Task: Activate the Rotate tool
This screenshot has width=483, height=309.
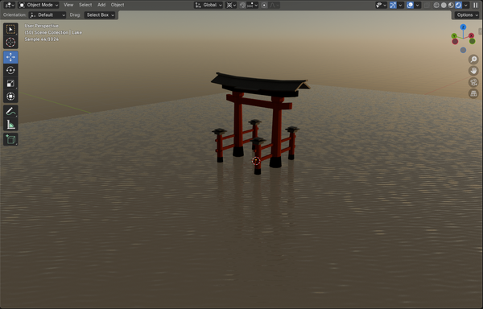Action: (x=10, y=70)
